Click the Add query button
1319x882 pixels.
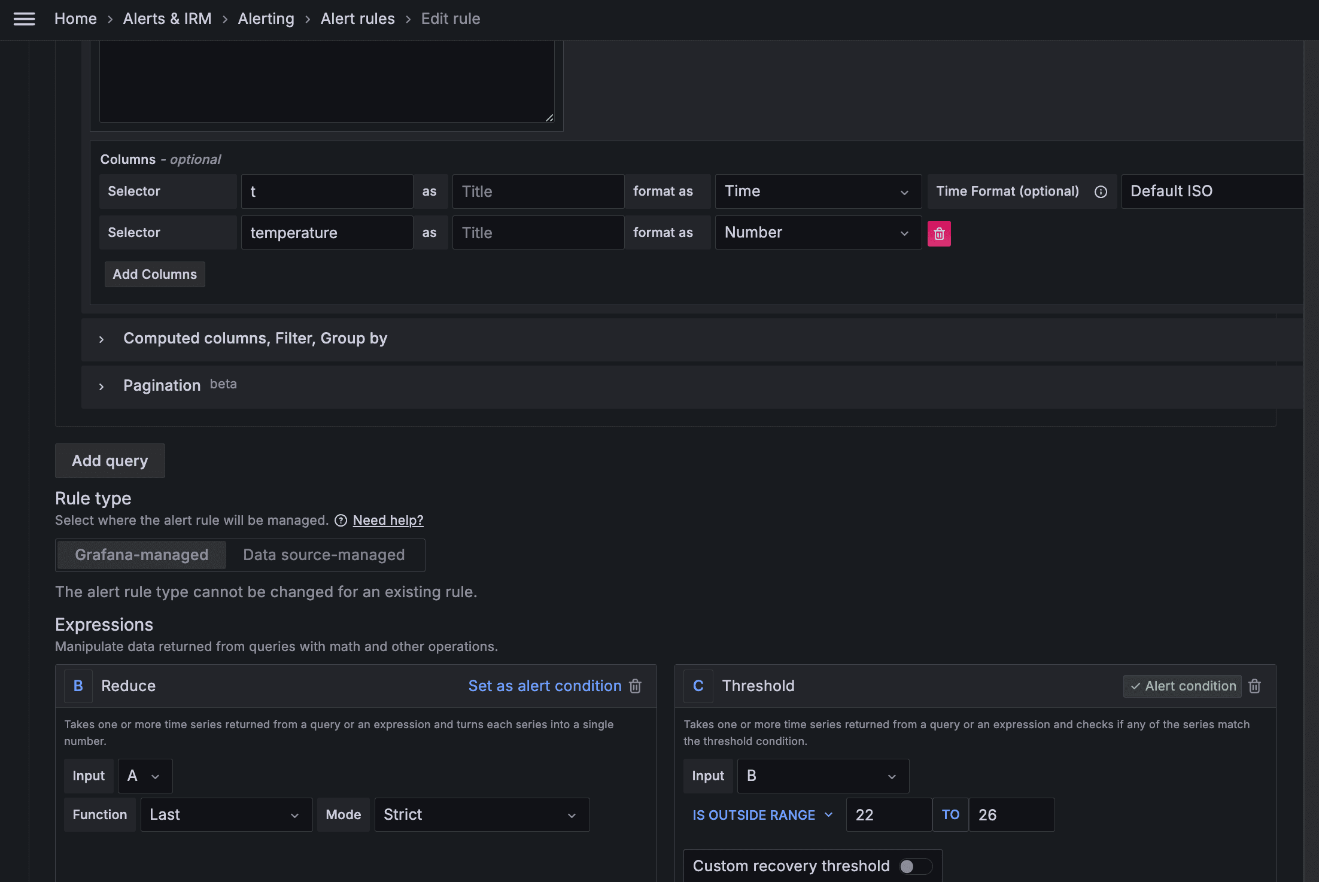coord(110,461)
